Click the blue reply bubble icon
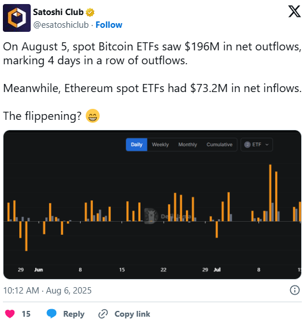The width and height of the screenshot is (307, 319). tap(52, 313)
